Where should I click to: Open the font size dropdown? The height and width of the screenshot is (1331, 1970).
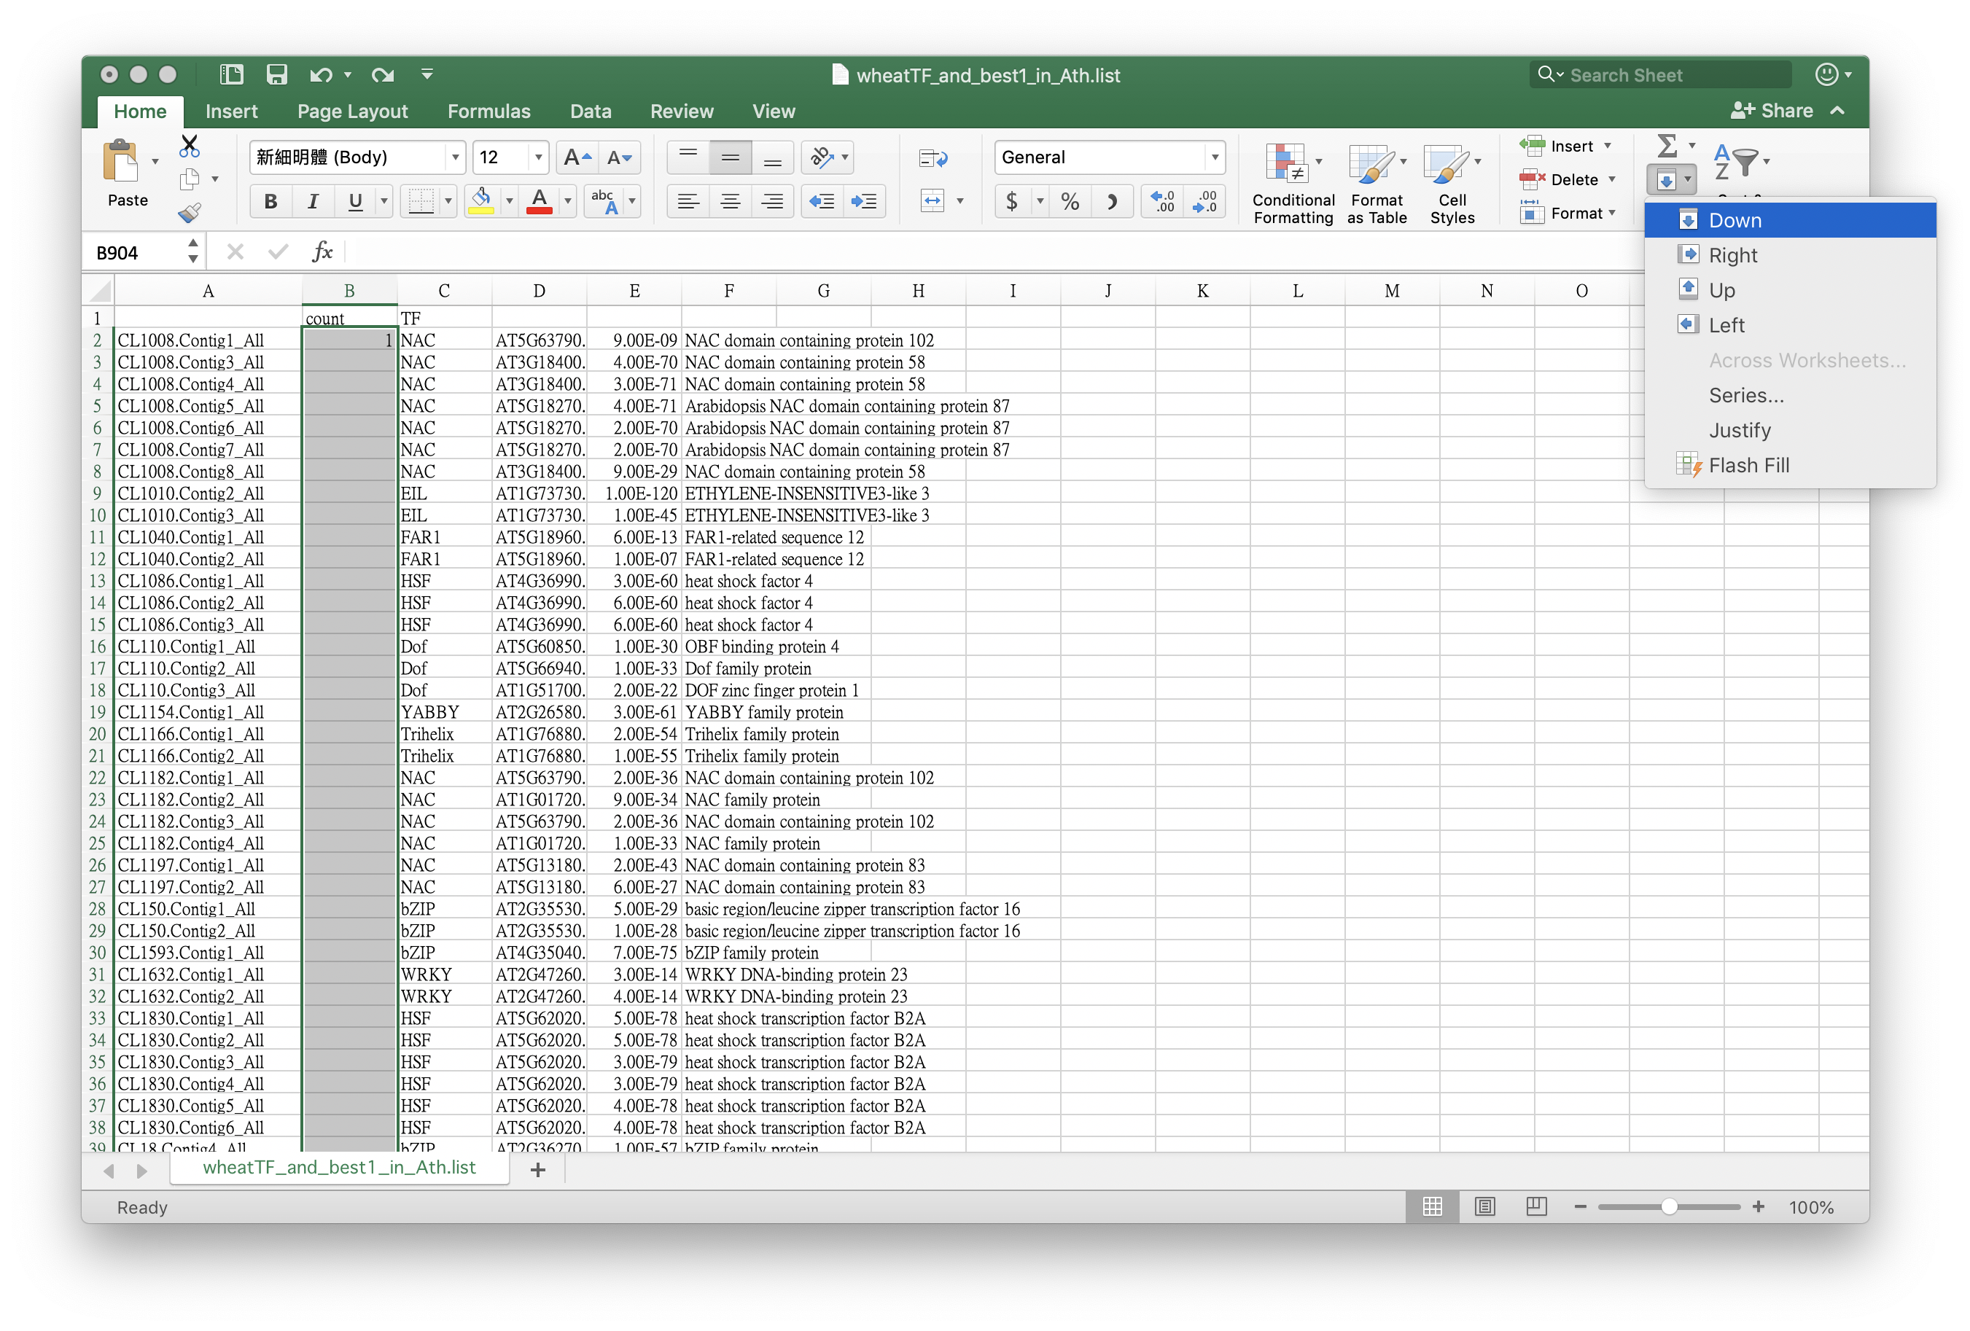[x=538, y=157]
